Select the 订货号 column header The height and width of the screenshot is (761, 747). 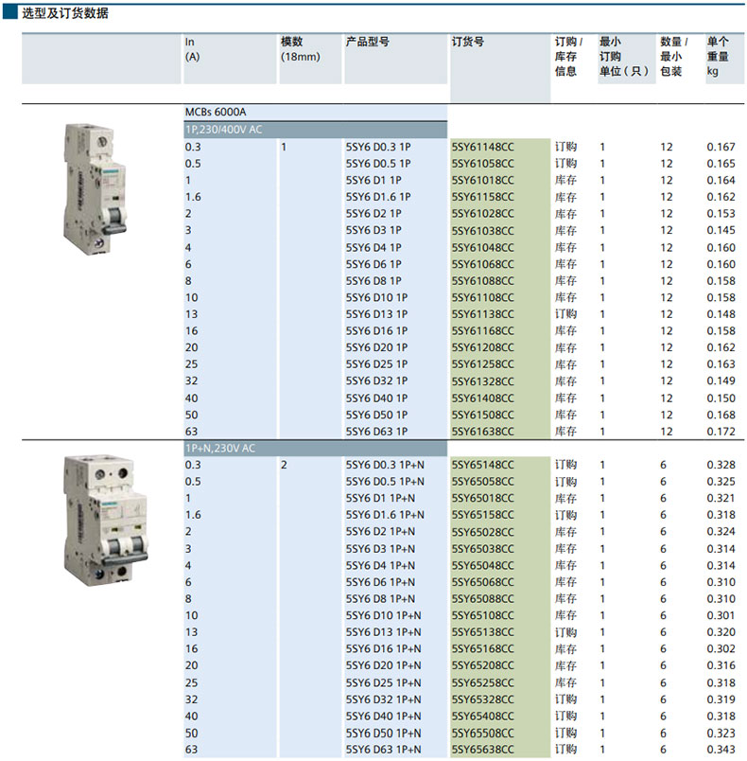click(x=468, y=43)
